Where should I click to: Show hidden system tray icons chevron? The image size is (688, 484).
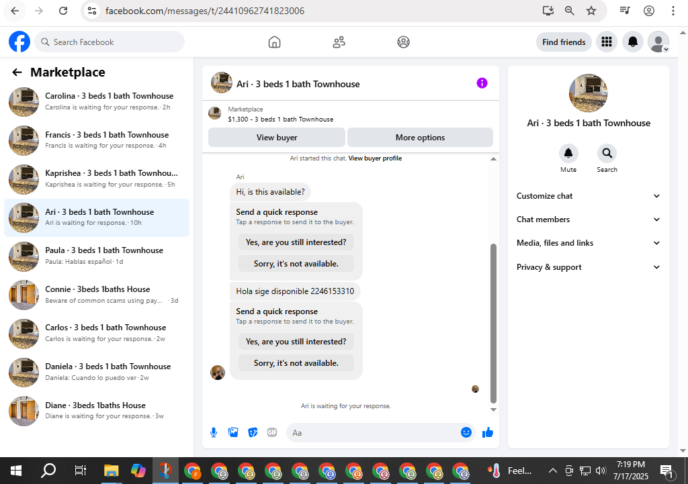(553, 471)
